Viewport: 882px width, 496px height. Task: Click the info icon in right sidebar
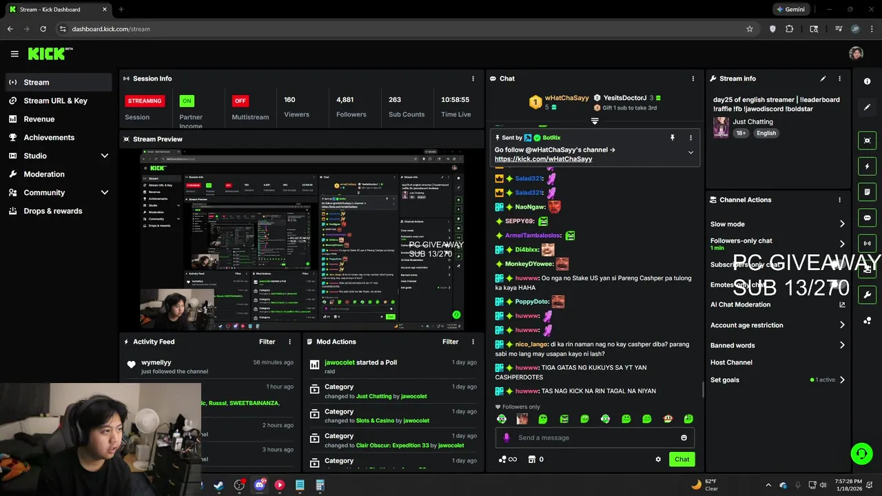867,81
